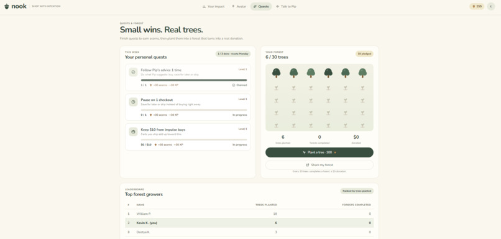Click the $0 donated stat
The height and width of the screenshot is (239, 501).
click(356, 139)
